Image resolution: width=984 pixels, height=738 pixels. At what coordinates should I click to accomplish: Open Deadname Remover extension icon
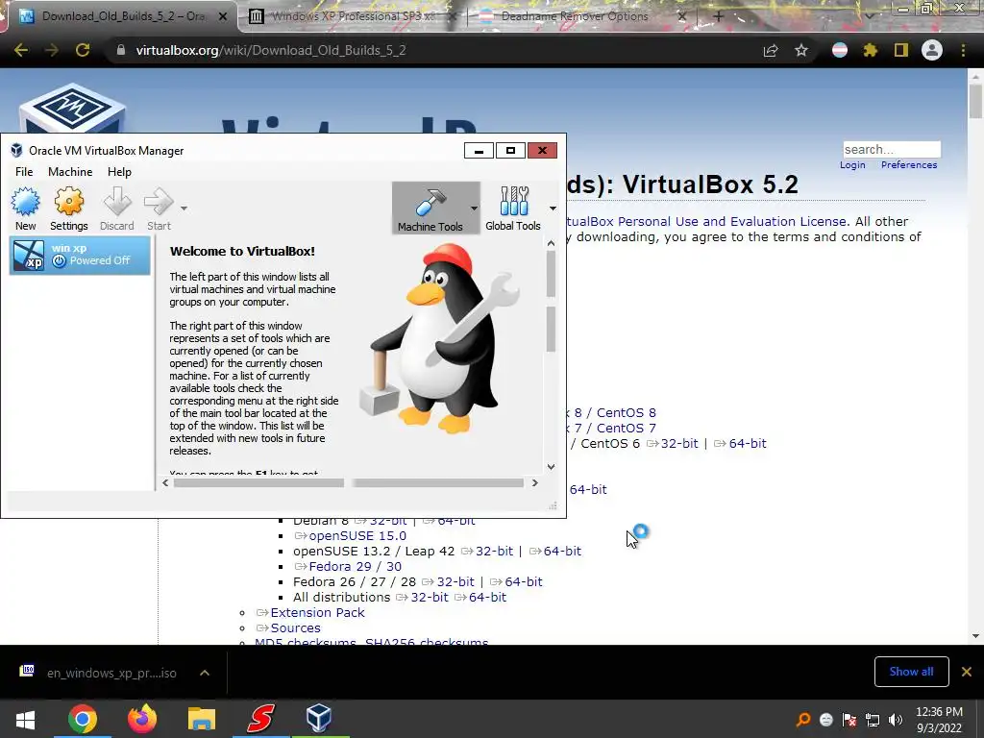click(x=840, y=50)
